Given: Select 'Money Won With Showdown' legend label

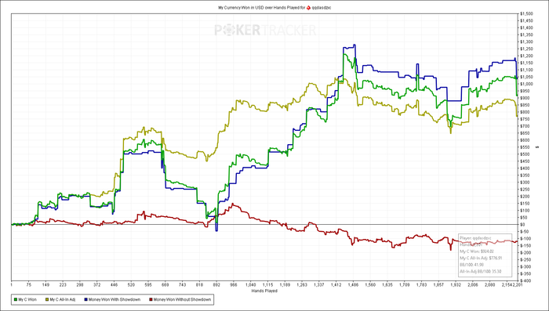Looking at the screenshot, I should (115, 300).
